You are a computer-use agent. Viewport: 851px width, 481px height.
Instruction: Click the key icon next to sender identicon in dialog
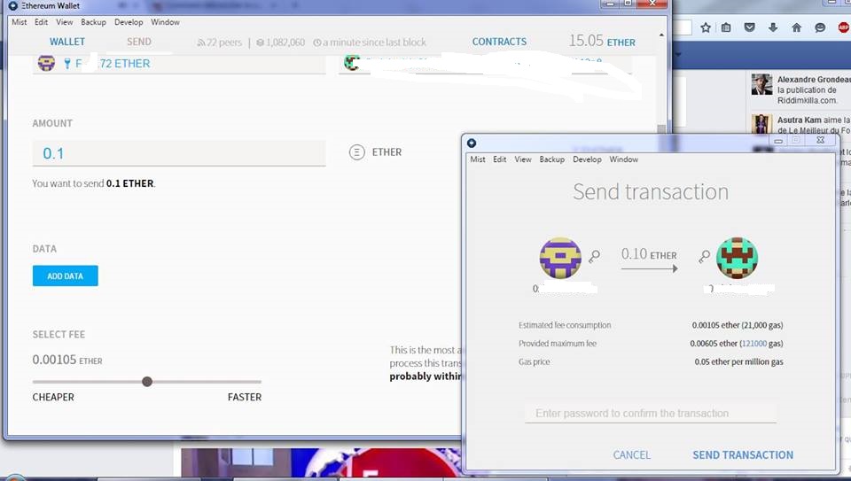click(595, 255)
